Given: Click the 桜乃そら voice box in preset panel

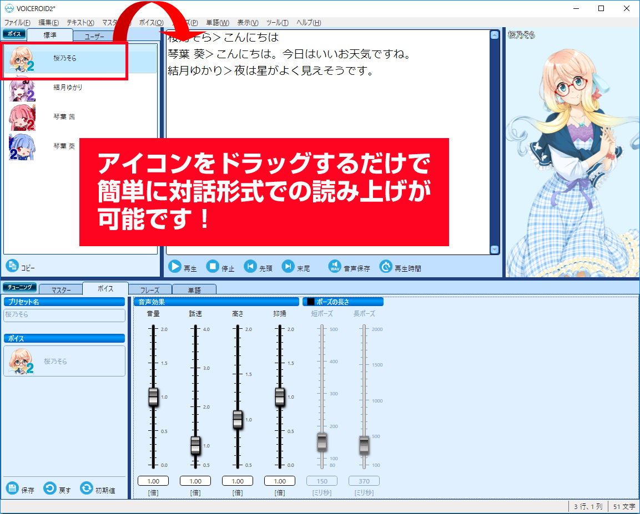Looking at the screenshot, I should tap(64, 361).
